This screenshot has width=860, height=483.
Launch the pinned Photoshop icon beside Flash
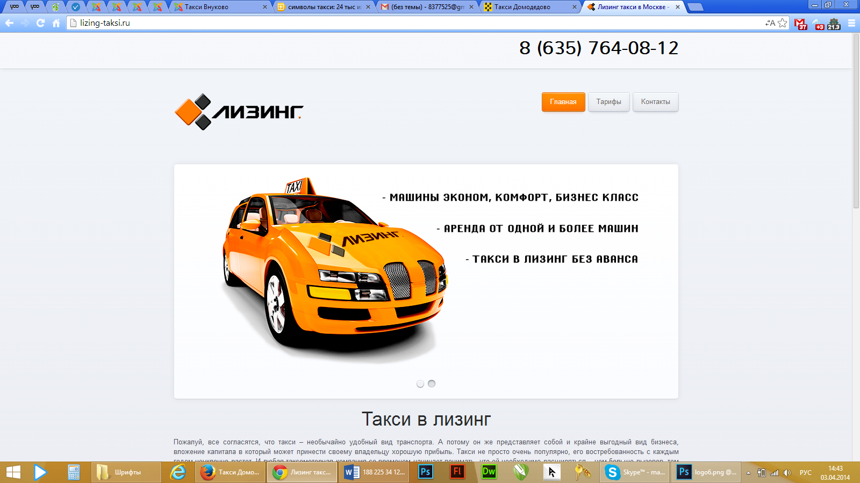tap(425, 472)
